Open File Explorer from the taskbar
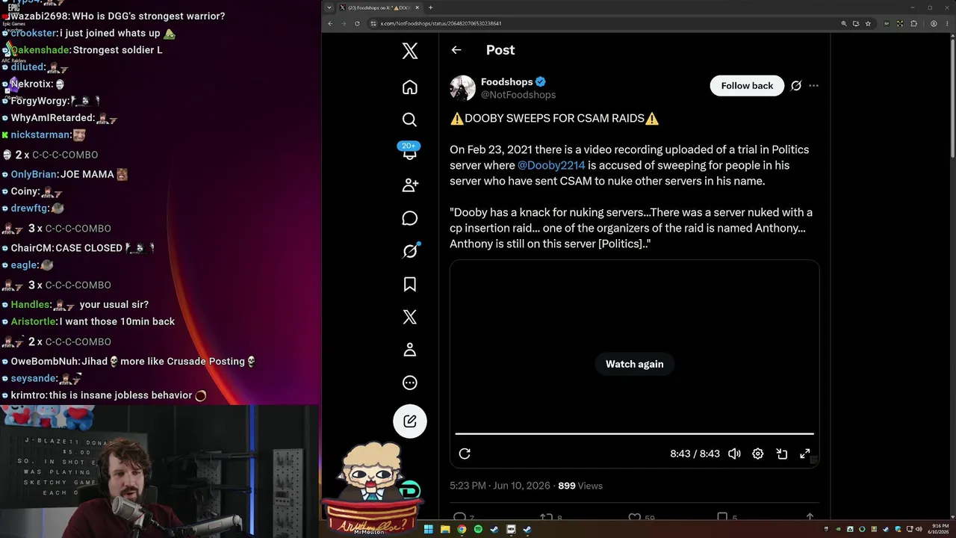 tap(445, 529)
